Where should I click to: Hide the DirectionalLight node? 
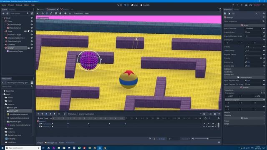(x=32, y=41)
